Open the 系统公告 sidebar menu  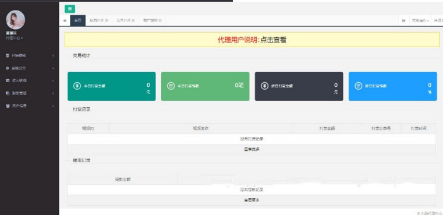point(30,68)
